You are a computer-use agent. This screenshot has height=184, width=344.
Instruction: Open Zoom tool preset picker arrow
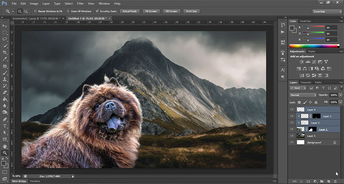(13, 11)
